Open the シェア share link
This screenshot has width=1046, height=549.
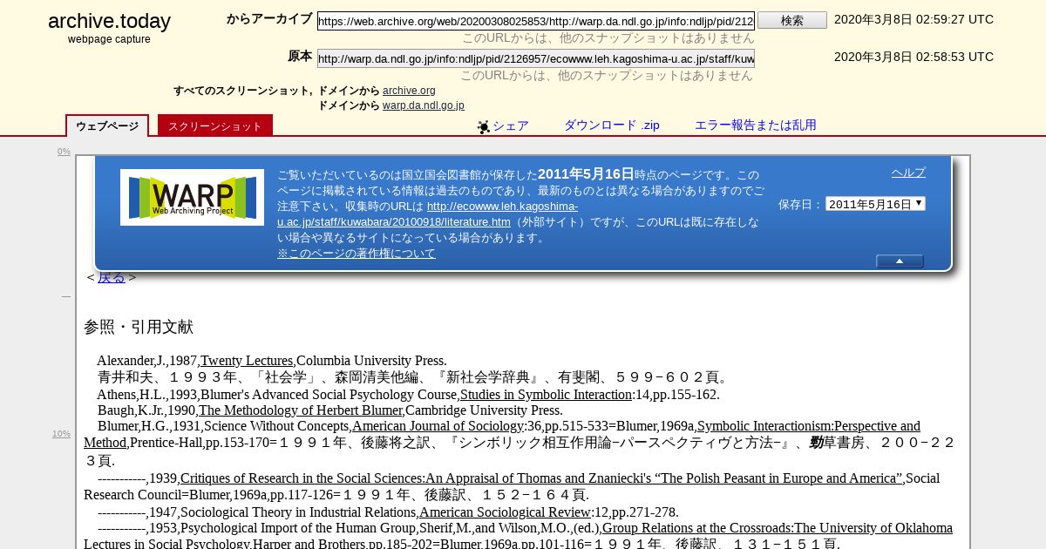tap(511, 125)
